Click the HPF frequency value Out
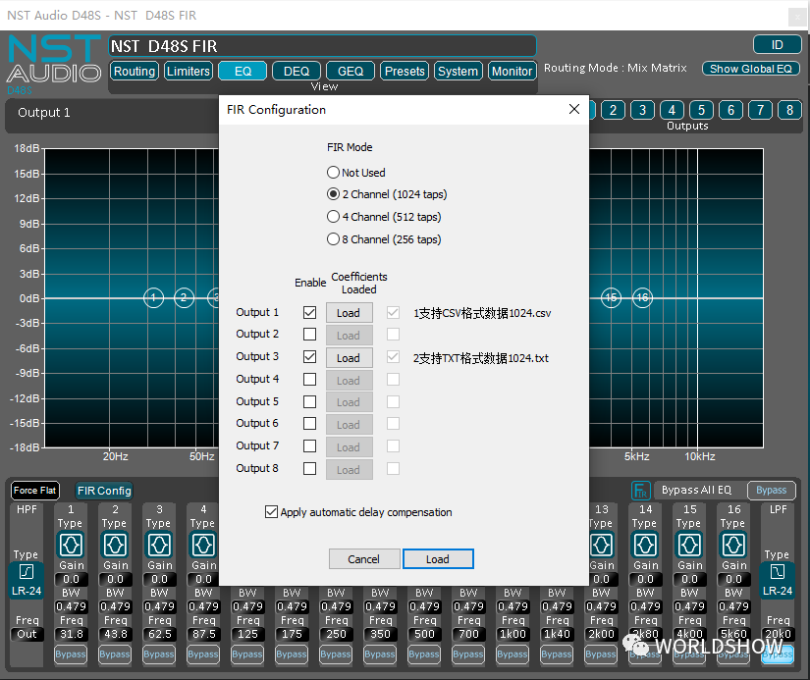The width and height of the screenshot is (810, 680). click(x=27, y=634)
